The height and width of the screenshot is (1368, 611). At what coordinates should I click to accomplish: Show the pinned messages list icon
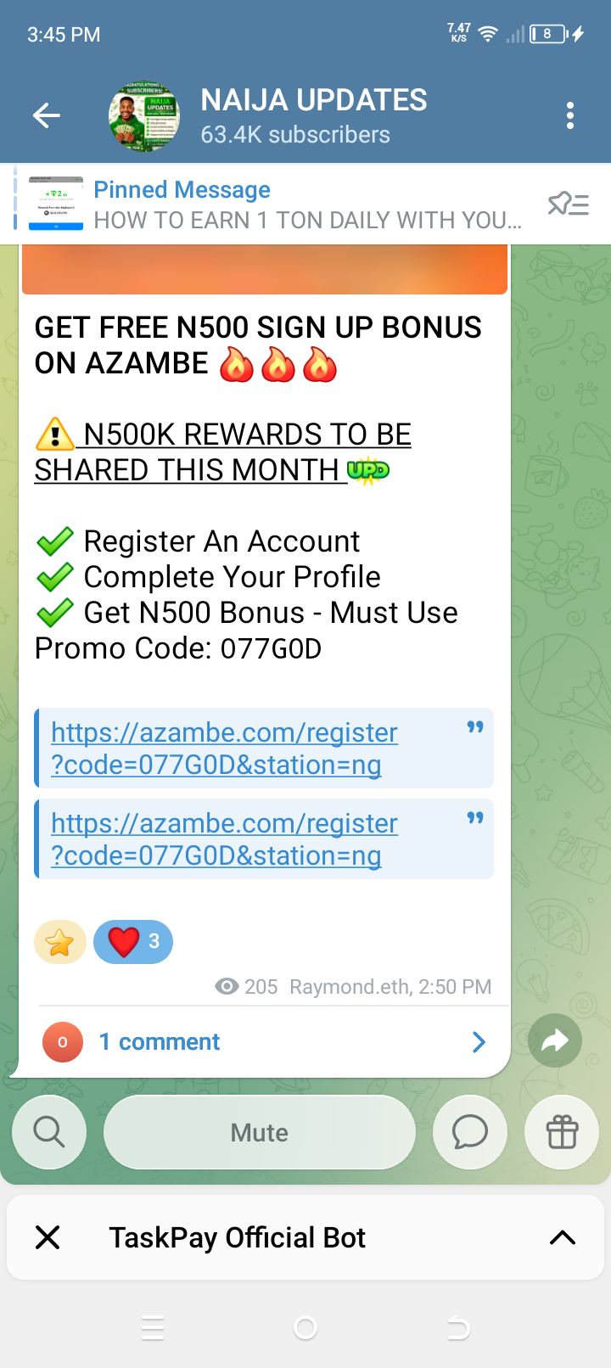pyautogui.click(x=569, y=204)
